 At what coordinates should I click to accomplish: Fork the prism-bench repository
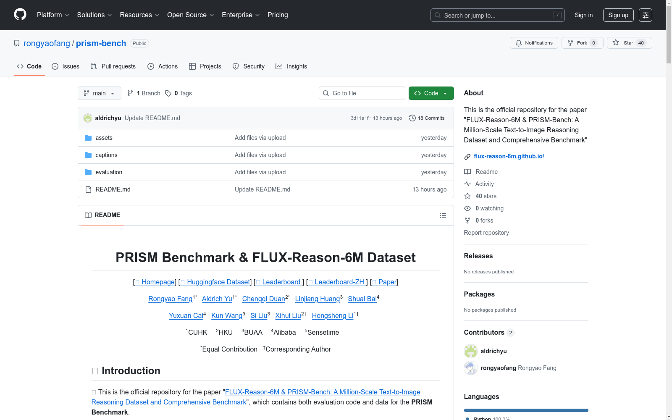(x=583, y=43)
